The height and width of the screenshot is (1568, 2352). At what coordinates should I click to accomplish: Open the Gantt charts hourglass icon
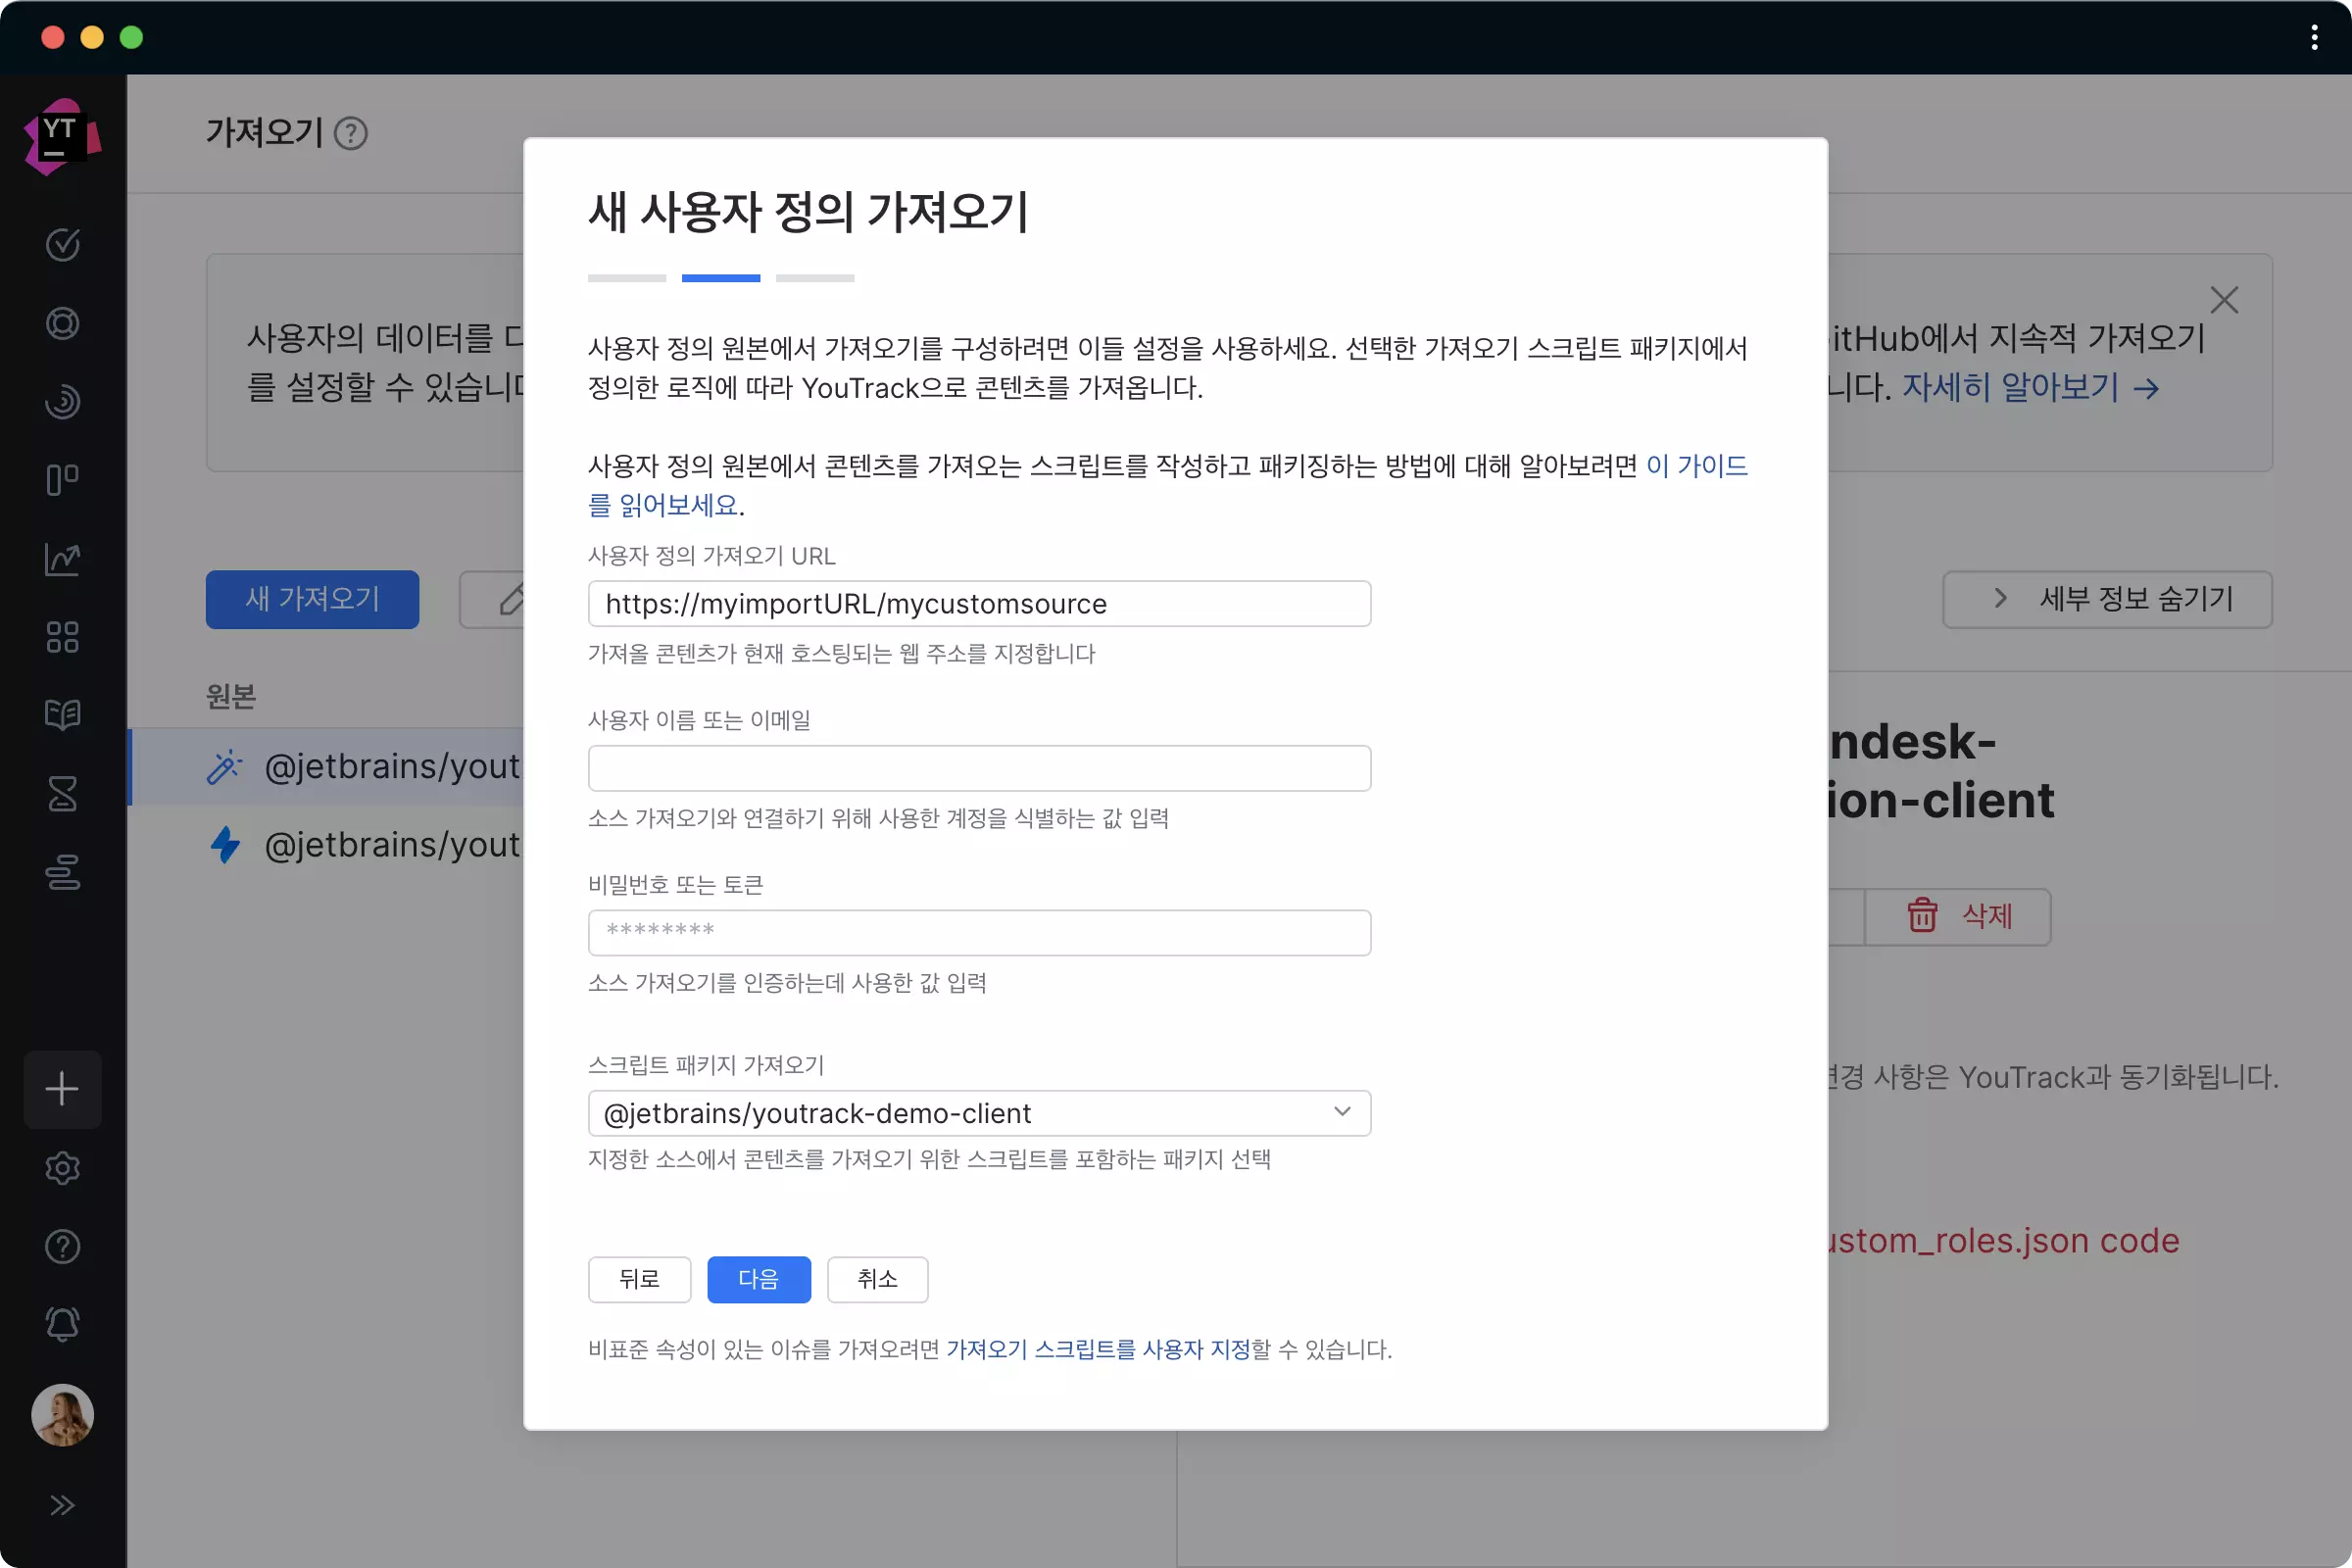point(62,794)
